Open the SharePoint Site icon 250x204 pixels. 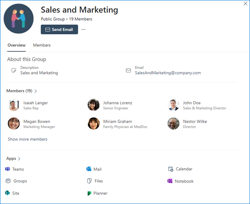pos(7,193)
